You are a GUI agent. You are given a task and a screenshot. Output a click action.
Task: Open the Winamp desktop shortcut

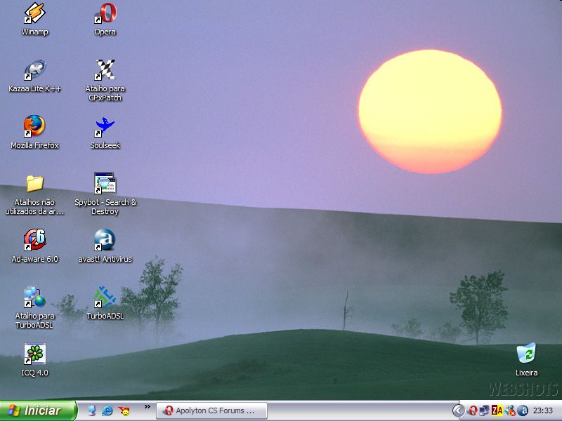(x=34, y=13)
